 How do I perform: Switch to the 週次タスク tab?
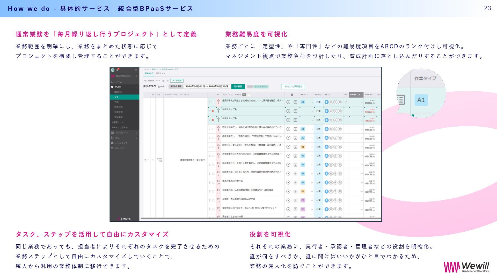click(x=160, y=74)
